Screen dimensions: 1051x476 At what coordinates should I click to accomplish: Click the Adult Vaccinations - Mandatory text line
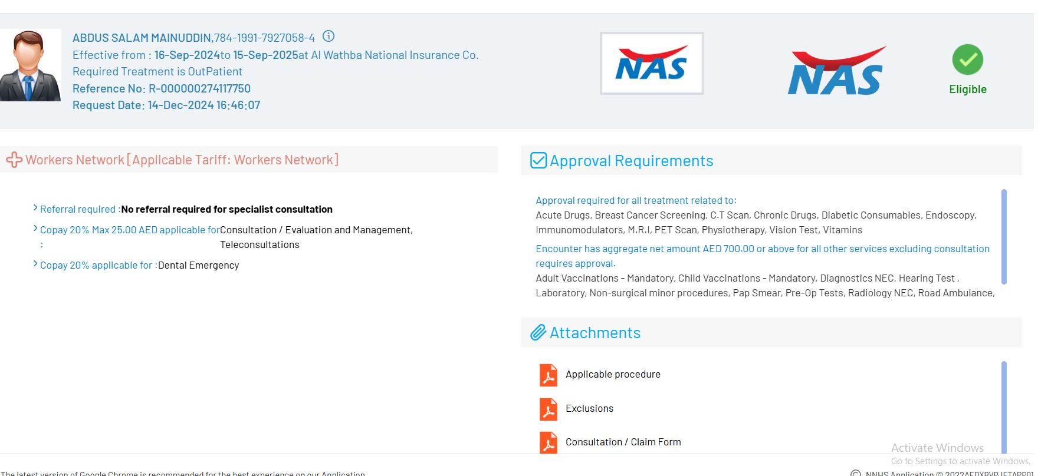coord(747,278)
